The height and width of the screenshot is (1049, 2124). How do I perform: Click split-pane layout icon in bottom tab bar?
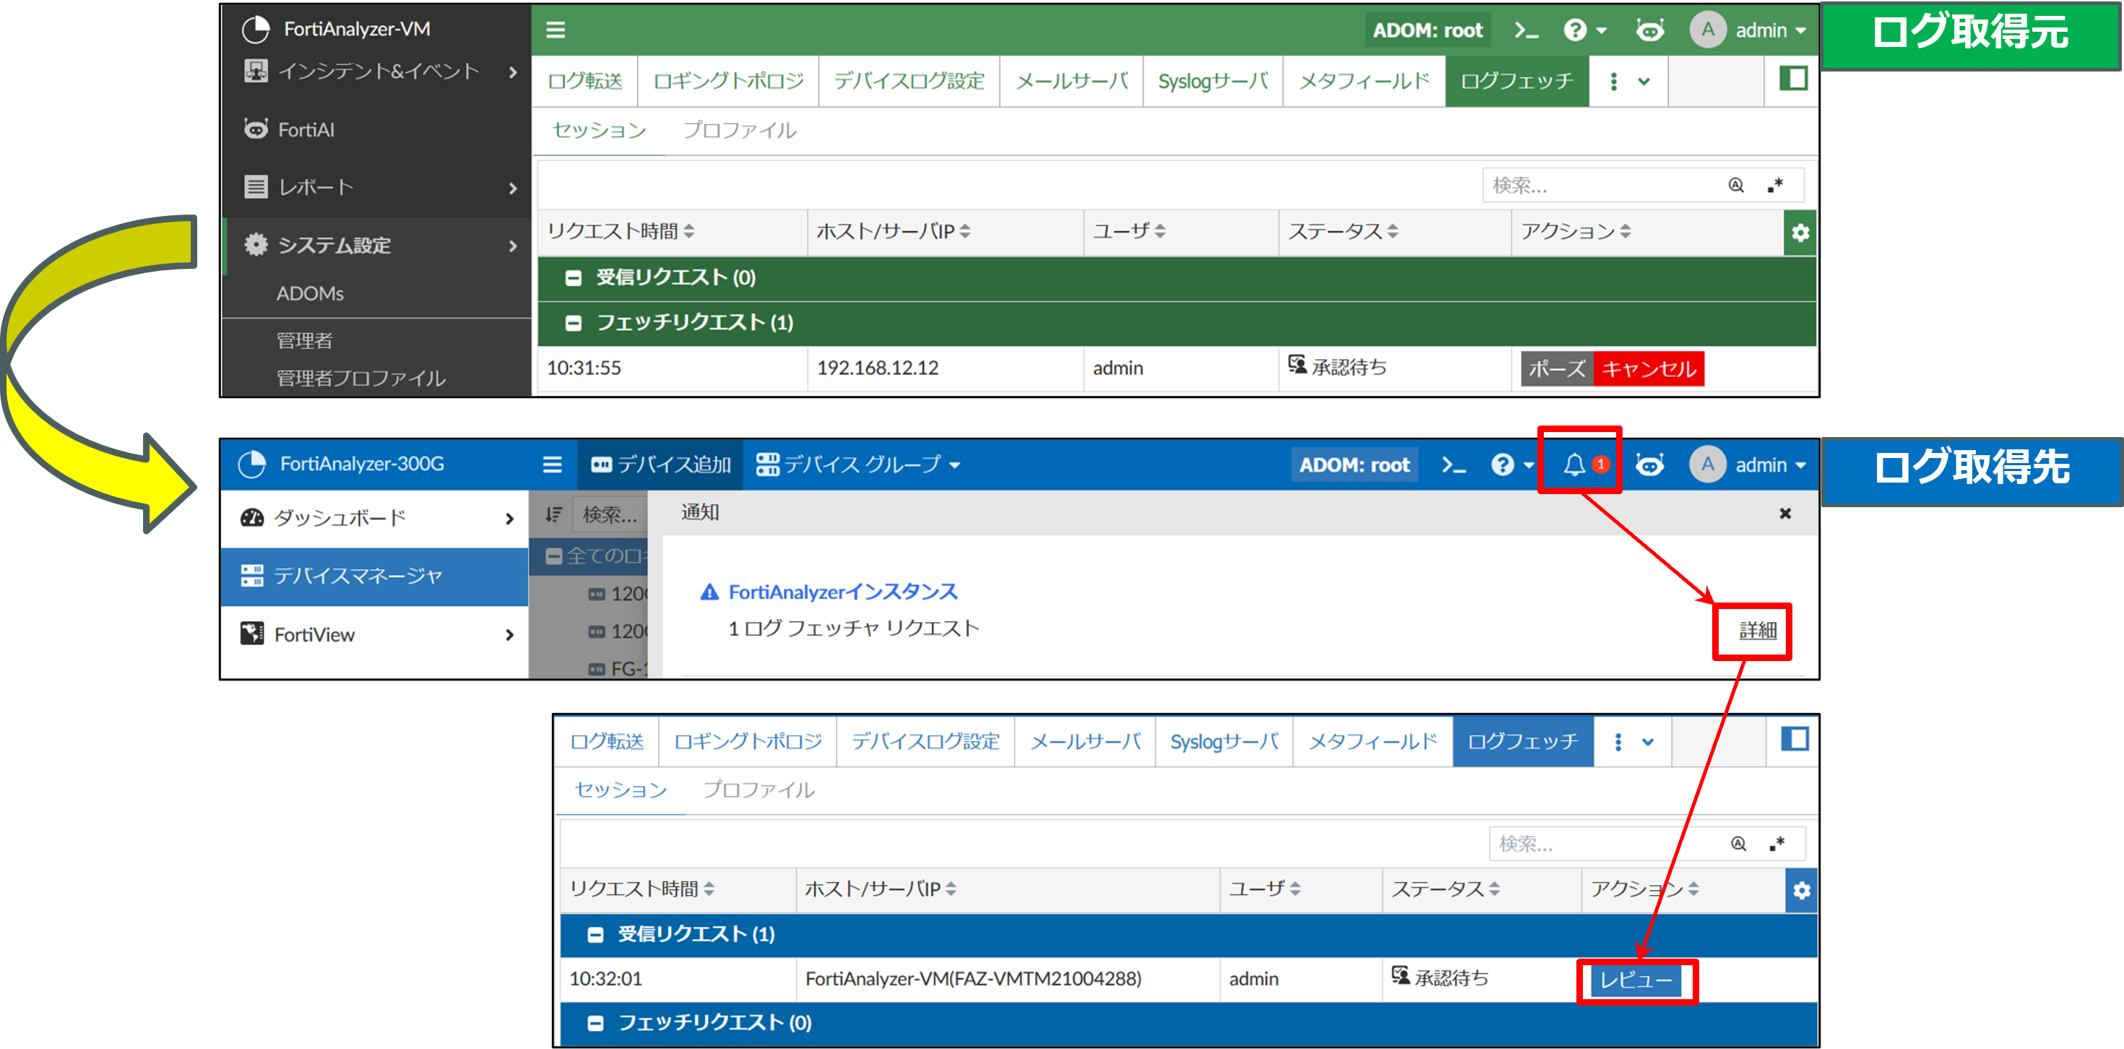(1794, 739)
